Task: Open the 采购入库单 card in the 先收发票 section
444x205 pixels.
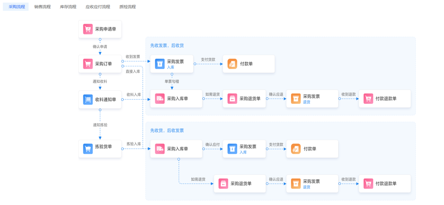Action: pos(176,99)
